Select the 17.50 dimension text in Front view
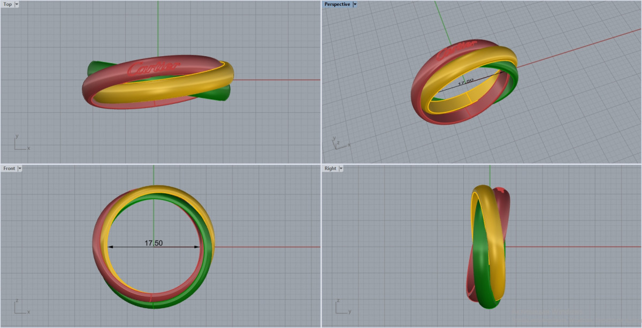 [x=154, y=243]
